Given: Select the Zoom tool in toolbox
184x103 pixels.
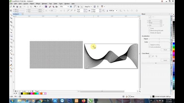Looking at the screenshot, I should [x=11, y=25].
